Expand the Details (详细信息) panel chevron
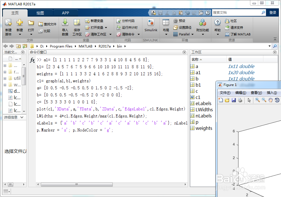 click(x=22, y=117)
